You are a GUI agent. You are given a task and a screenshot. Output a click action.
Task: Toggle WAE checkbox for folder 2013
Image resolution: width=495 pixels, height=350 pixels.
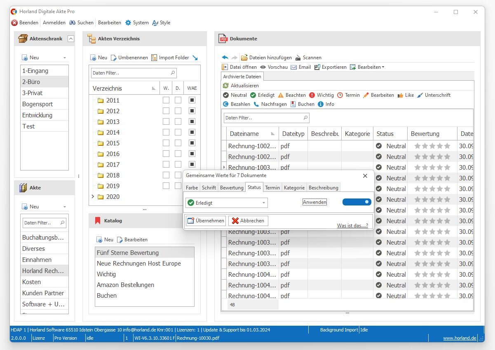tap(192, 121)
